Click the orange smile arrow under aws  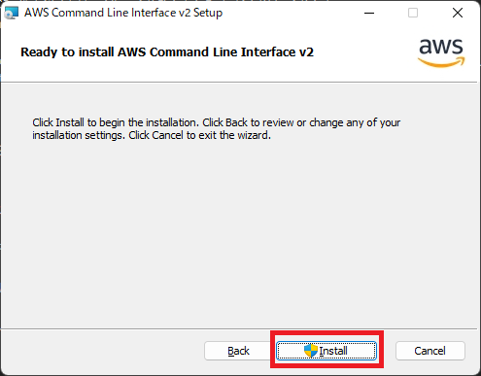pos(441,62)
